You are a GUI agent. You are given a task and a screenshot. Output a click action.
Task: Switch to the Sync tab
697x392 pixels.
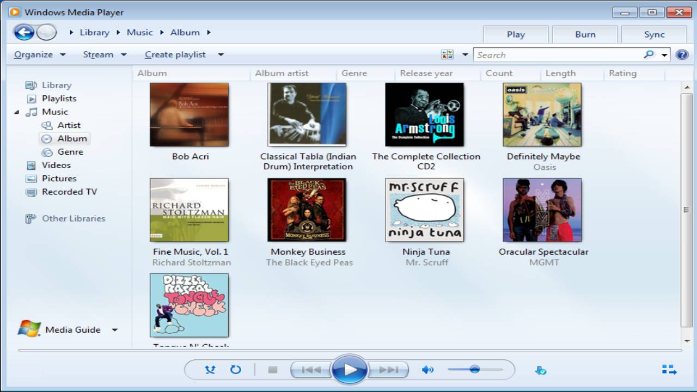pyautogui.click(x=654, y=34)
